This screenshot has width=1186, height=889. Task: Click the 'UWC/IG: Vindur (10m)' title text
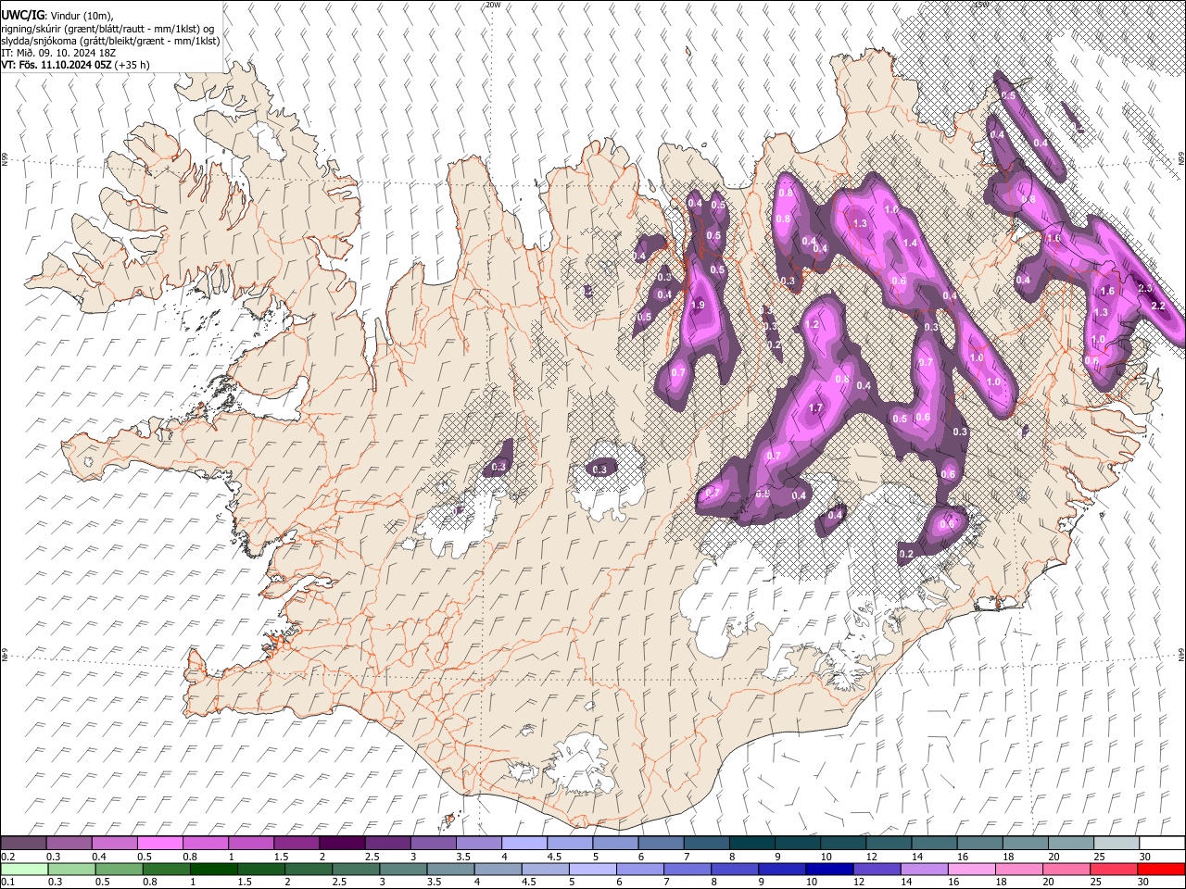[56, 16]
